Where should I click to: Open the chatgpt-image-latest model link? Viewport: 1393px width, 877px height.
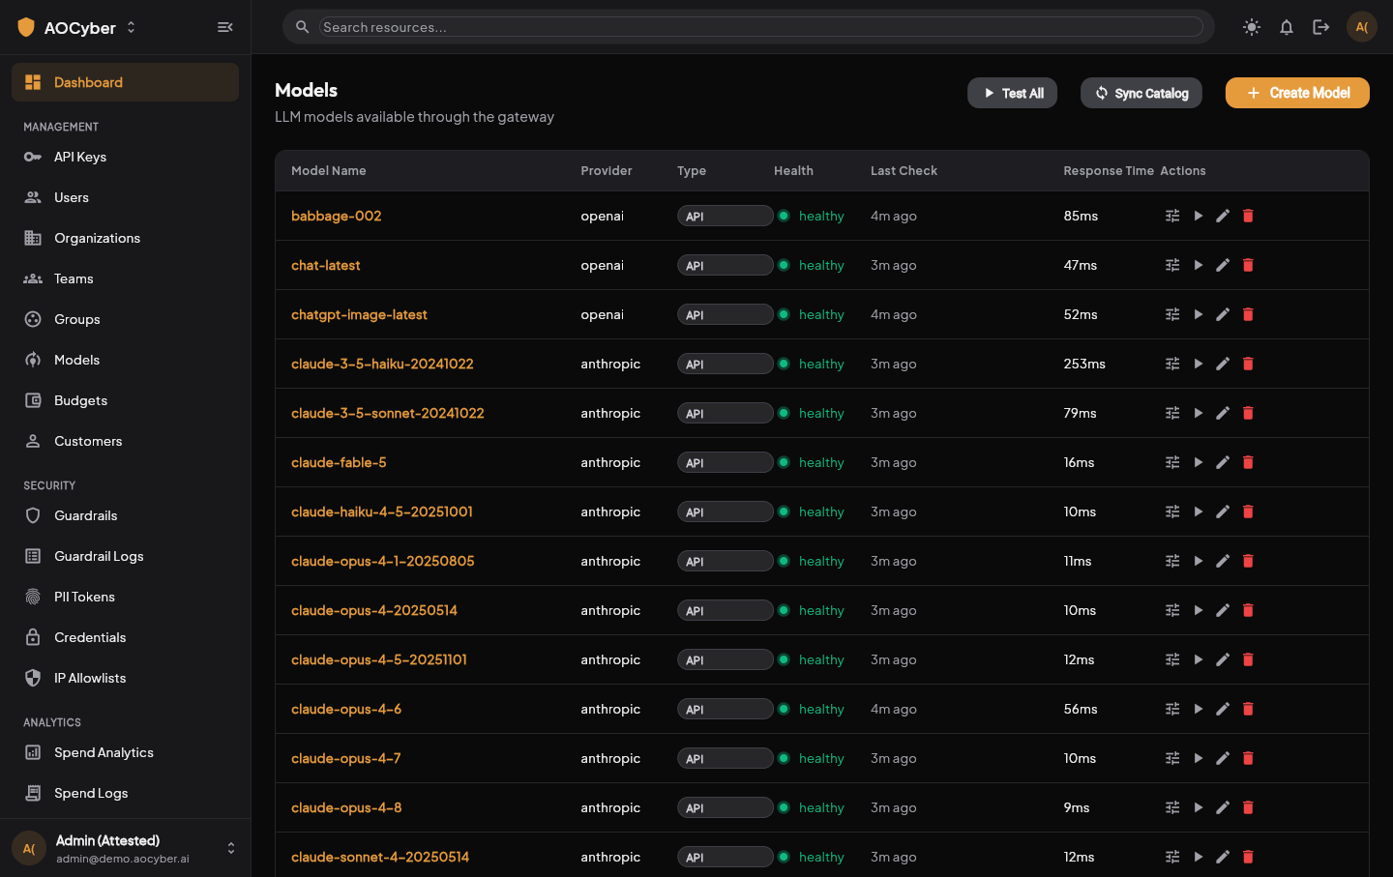(359, 314)
